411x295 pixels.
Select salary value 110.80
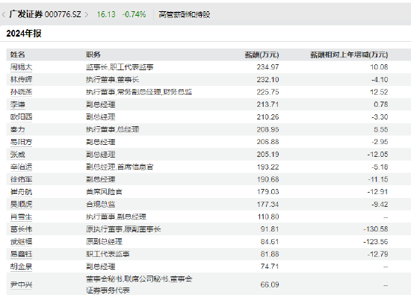point(268,217)
